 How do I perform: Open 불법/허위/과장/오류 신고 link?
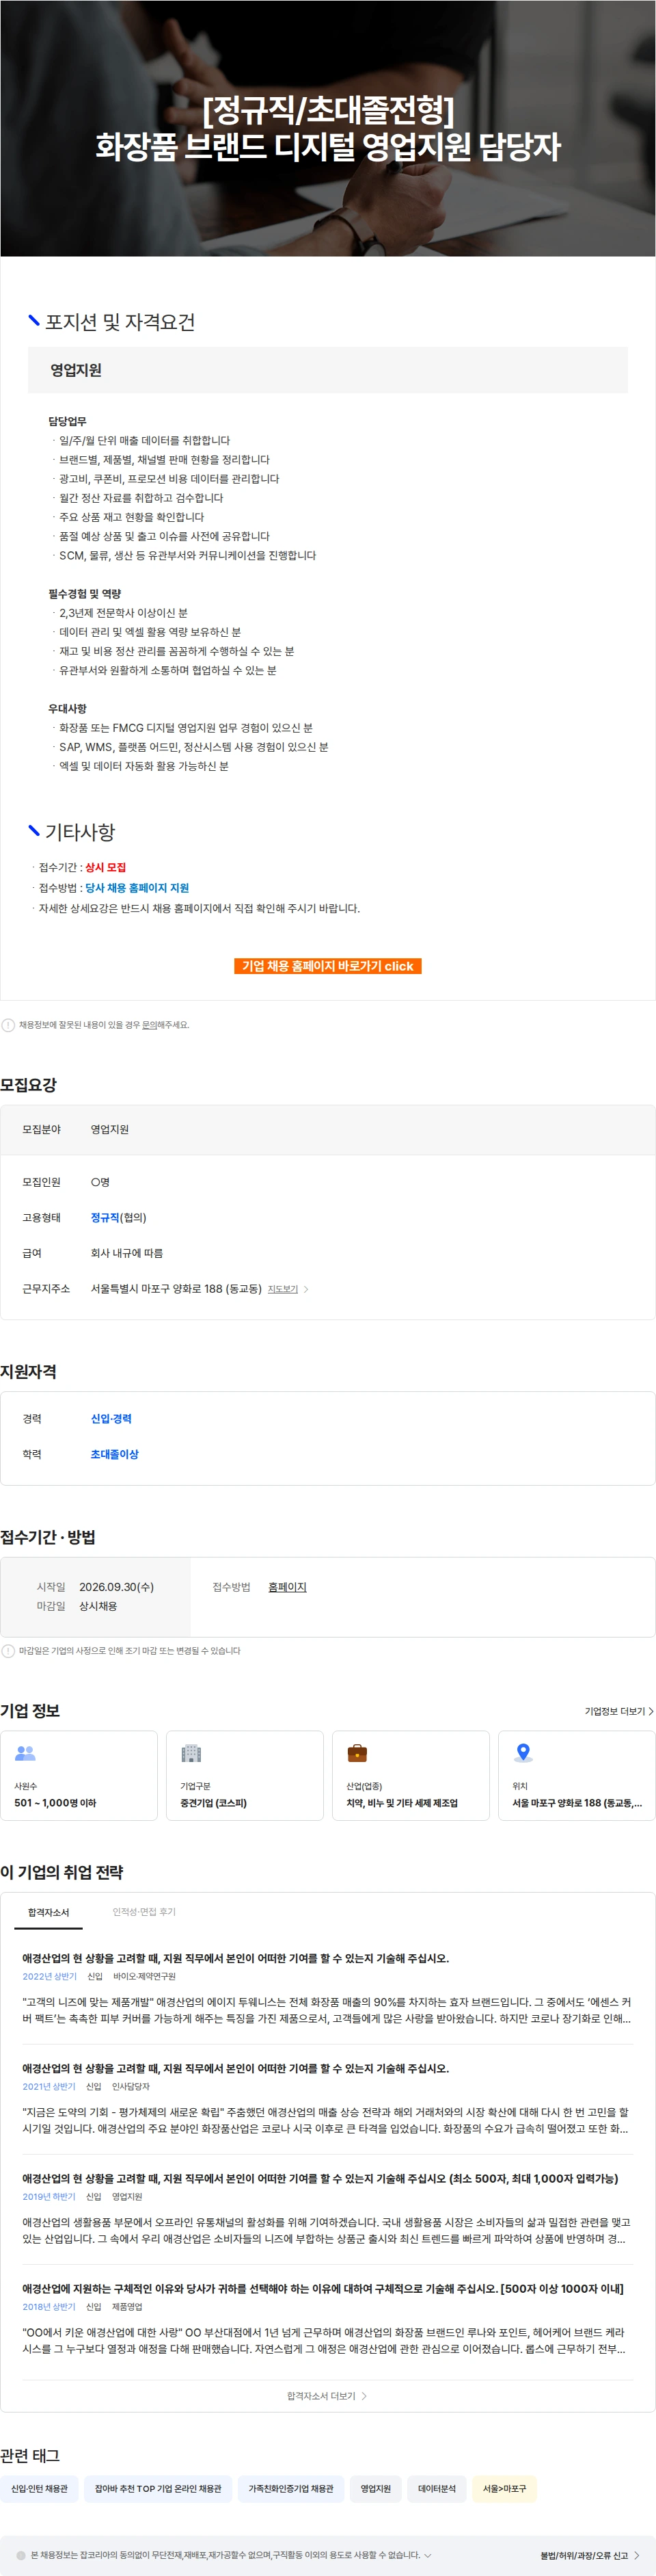(x=590, y=2555)
